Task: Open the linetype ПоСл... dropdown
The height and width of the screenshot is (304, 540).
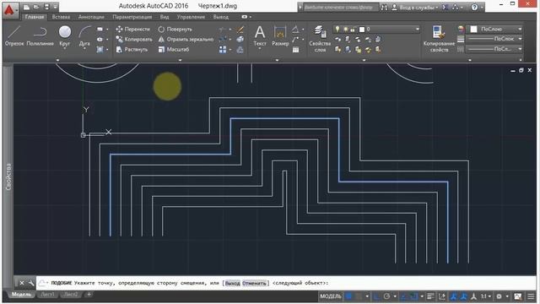Action: (495, 49)
